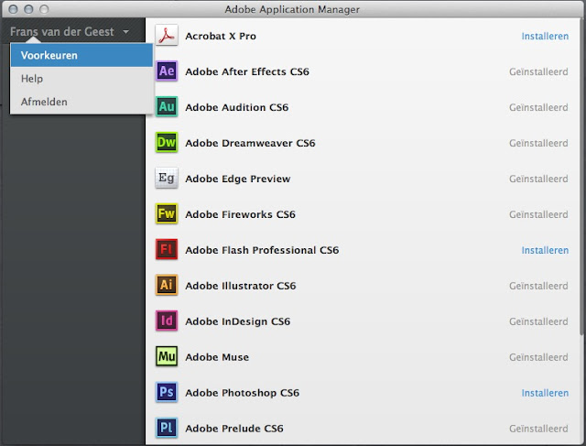Screen dimensions: 586x446
Task: Select the Adobe Edge Preview name
Action: (238, 179)
